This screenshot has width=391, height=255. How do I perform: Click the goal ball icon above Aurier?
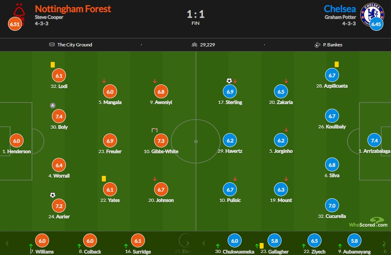tap(53, 195)
